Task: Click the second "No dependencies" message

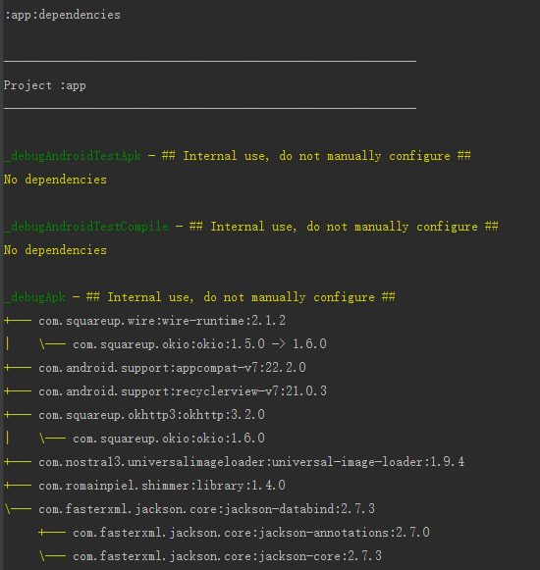Action: 55,250
